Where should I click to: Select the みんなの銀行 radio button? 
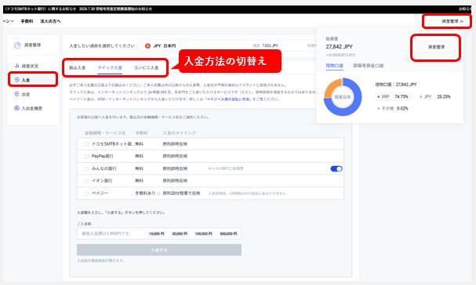pos(86,168)
